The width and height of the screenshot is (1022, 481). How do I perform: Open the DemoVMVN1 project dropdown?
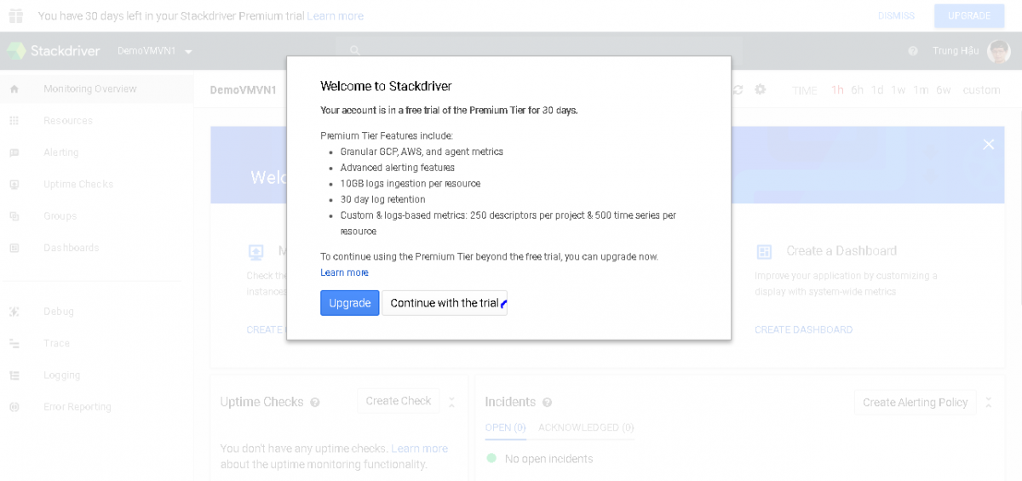click(188, 52)
